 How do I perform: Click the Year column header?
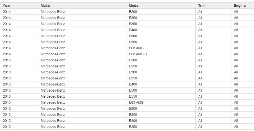click(x=7, y=6)
